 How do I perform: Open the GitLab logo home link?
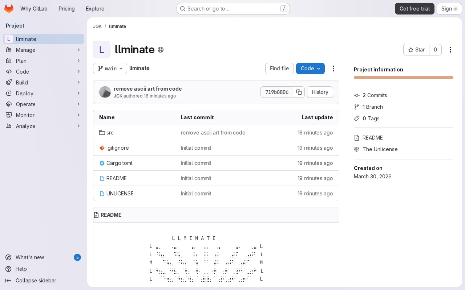(x=9, y=9)
